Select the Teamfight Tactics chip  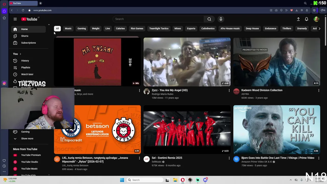point(159,28)
